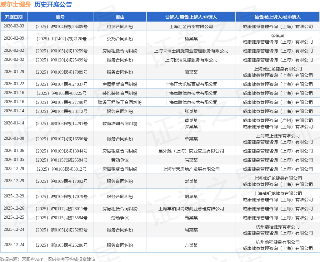Screen dimensions: 320x262
Task: Click case number (2025)粤0106民初14291号
Action: point(62,124)
